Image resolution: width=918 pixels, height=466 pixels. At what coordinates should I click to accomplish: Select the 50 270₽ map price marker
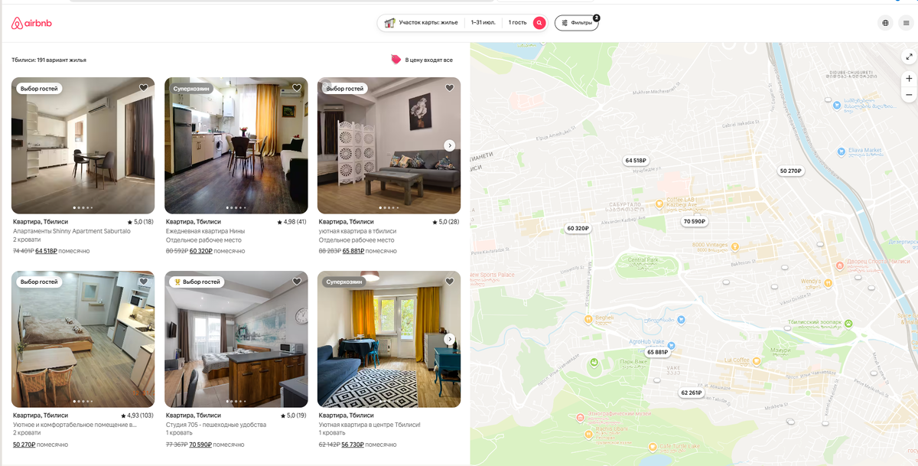click(790, 171)
